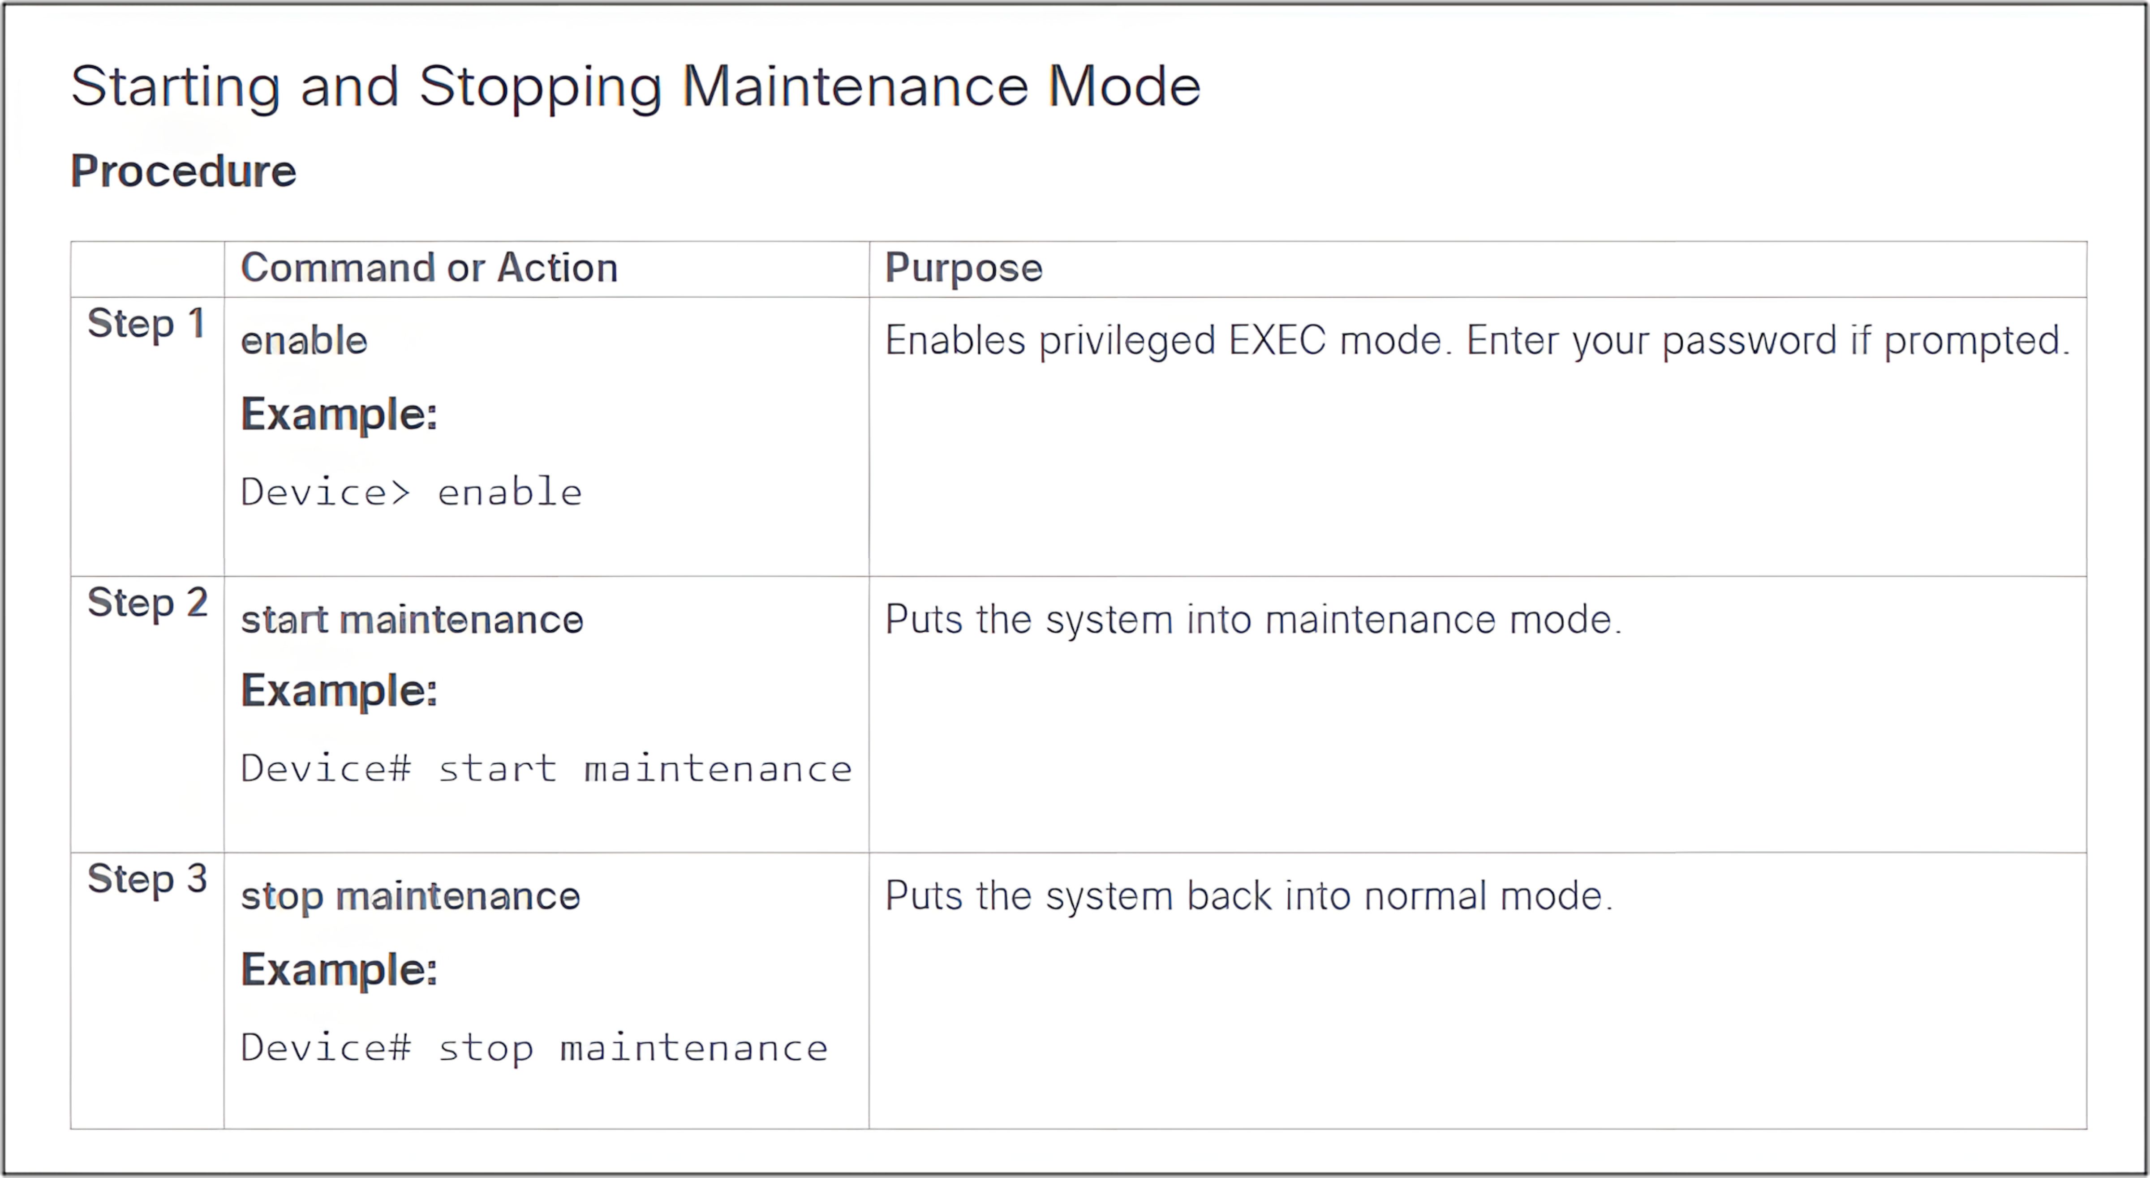The image size is (2150, 1178).
Task: Click the "Step 2" row label
Action: point(147,602)
